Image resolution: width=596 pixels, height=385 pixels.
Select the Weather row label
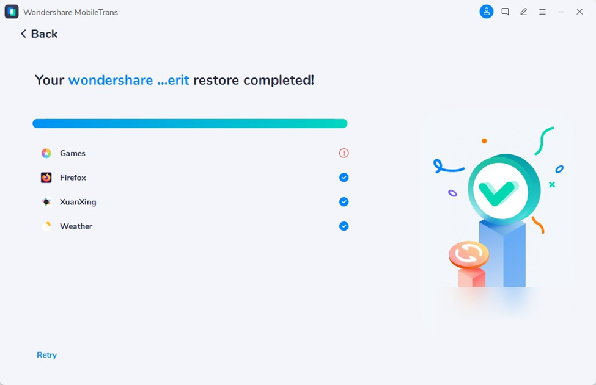click(x=76, y=226)
